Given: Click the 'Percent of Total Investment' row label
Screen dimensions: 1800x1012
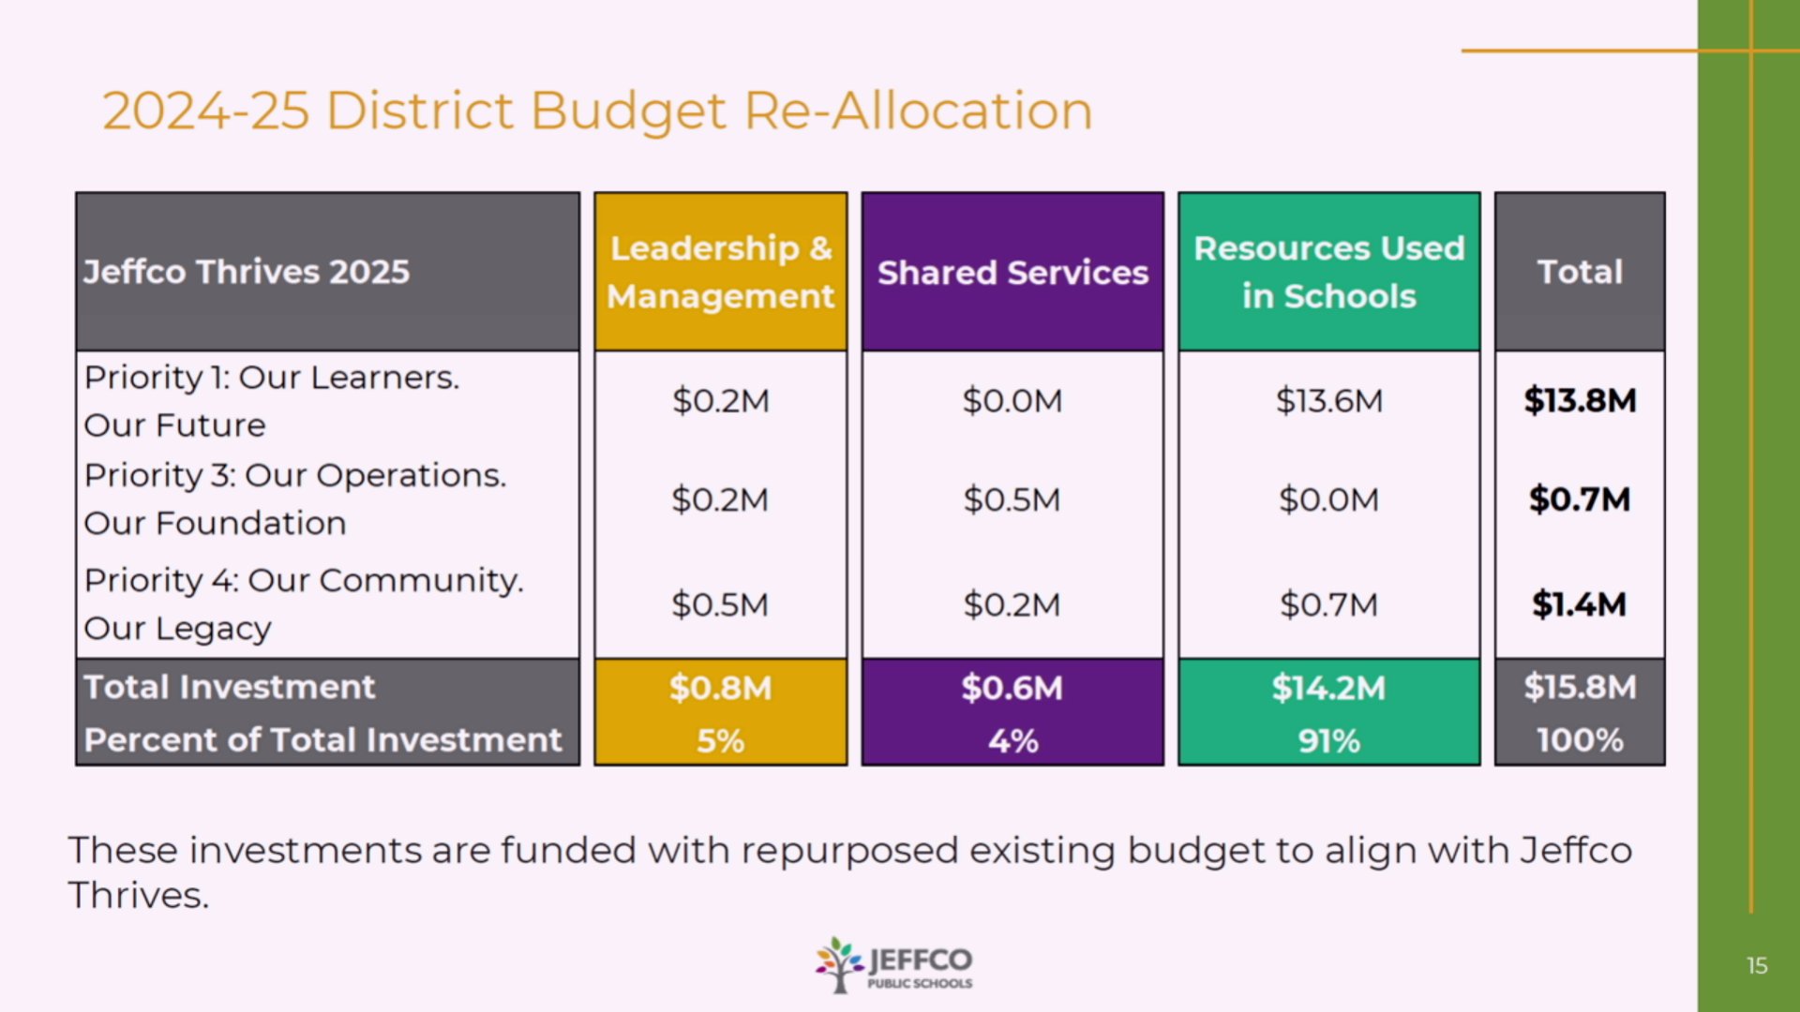Looking at the screenshot, I should [323, 740].
